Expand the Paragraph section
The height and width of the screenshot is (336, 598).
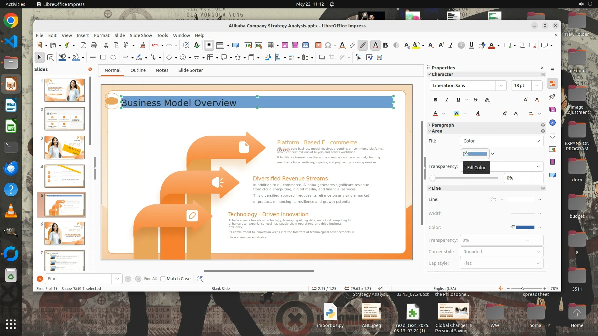point(443,125)
